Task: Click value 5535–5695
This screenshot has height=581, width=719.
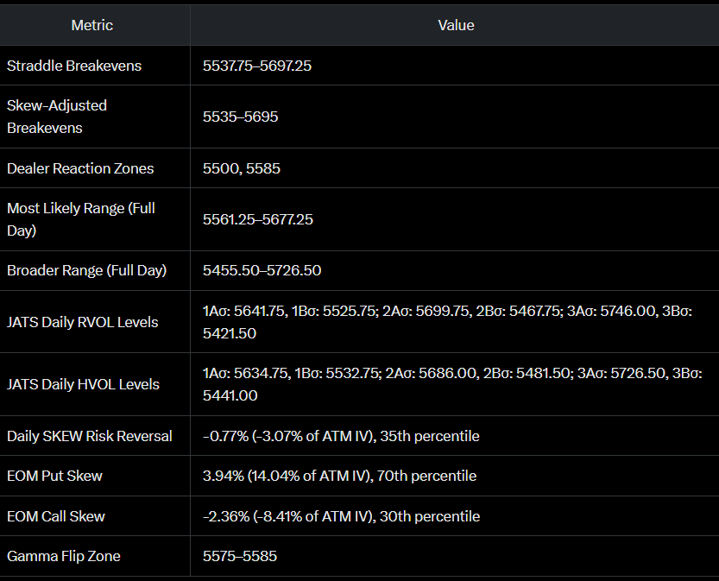Action: tap(240, 117)
